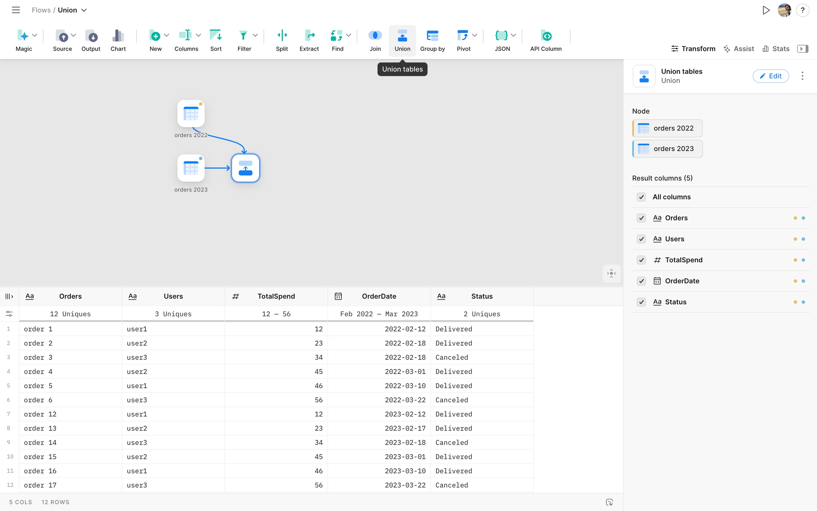
Task: Click the Edit button
Action: 771,76
